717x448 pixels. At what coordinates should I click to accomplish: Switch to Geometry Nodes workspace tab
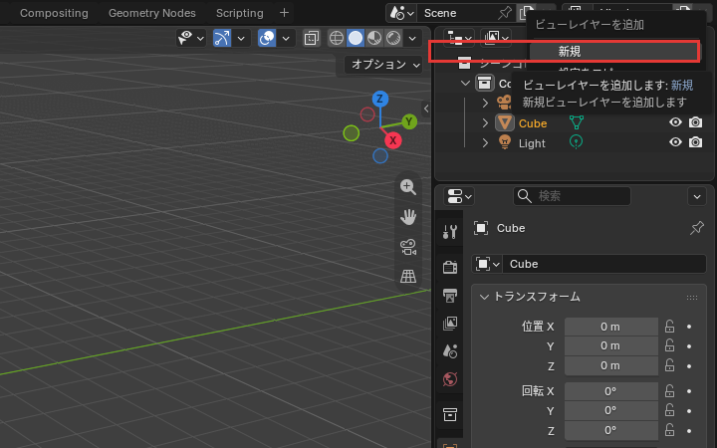[151, 13]
